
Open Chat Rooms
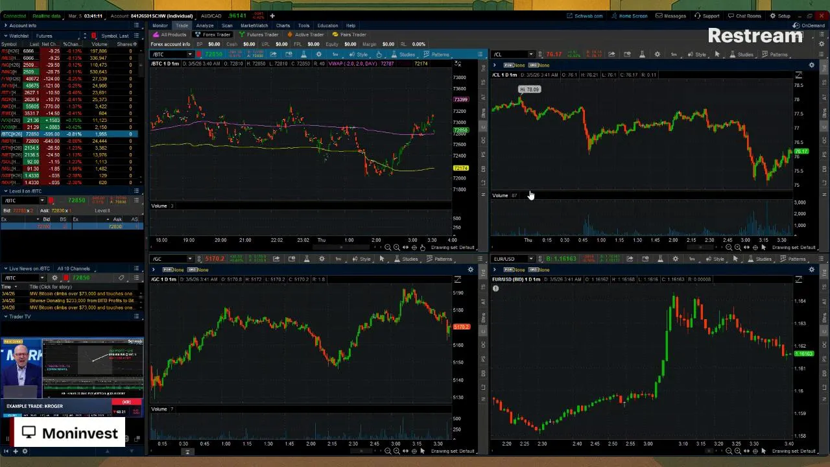point(744,16)
